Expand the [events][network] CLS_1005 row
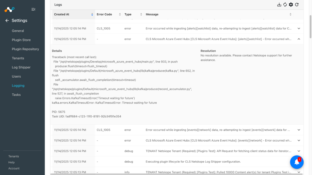This screenshot has height=175, width=312. tap(299, 130)
